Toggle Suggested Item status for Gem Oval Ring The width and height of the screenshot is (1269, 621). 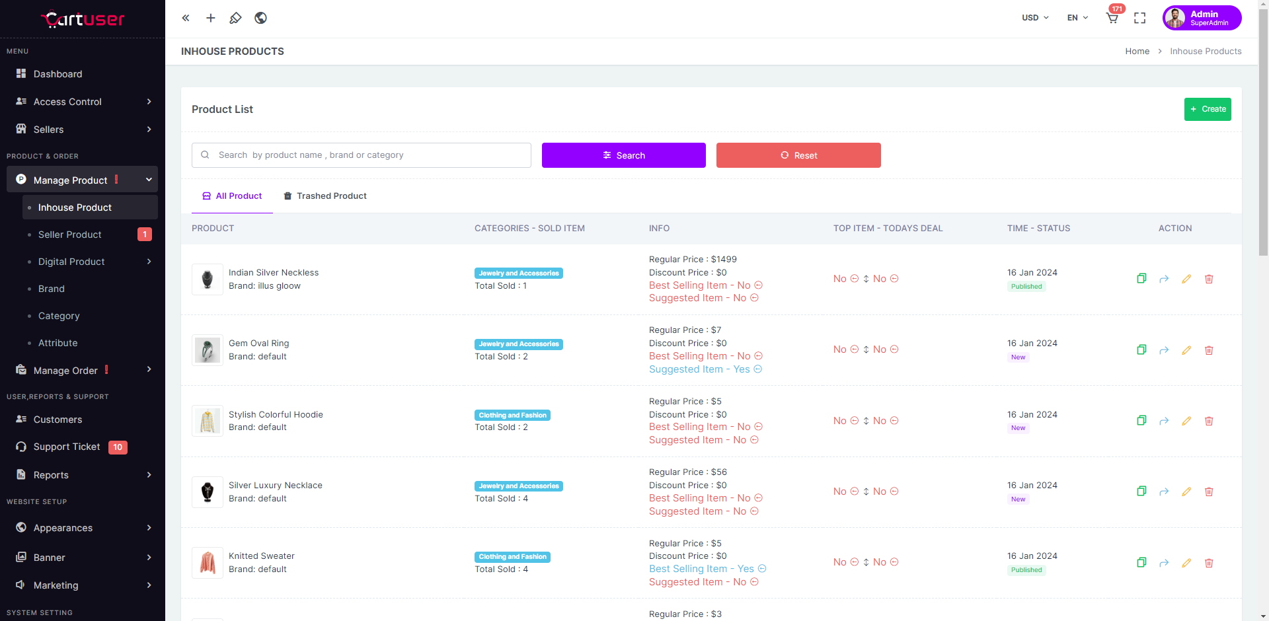coord(758,369)
